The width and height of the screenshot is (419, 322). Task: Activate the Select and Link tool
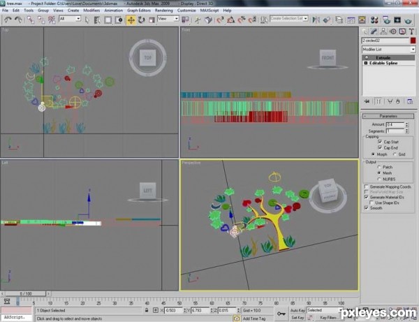point(31,20)
